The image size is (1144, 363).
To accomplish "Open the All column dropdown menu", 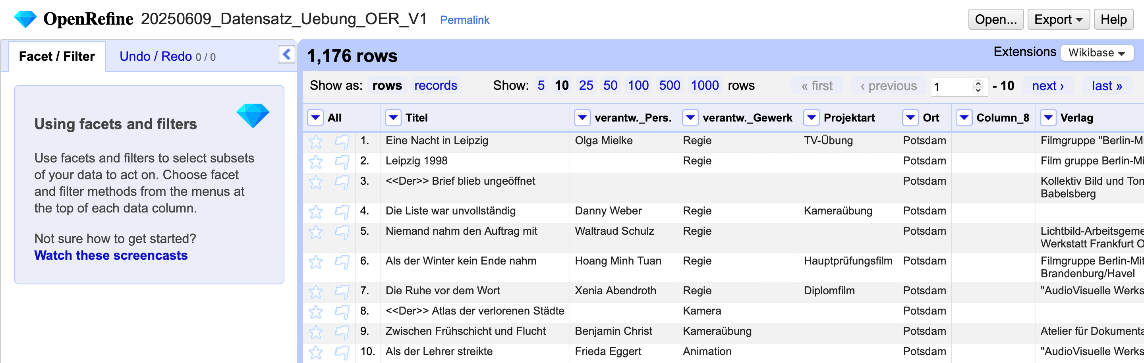I will pyautogui.click(x=315, y=118).
